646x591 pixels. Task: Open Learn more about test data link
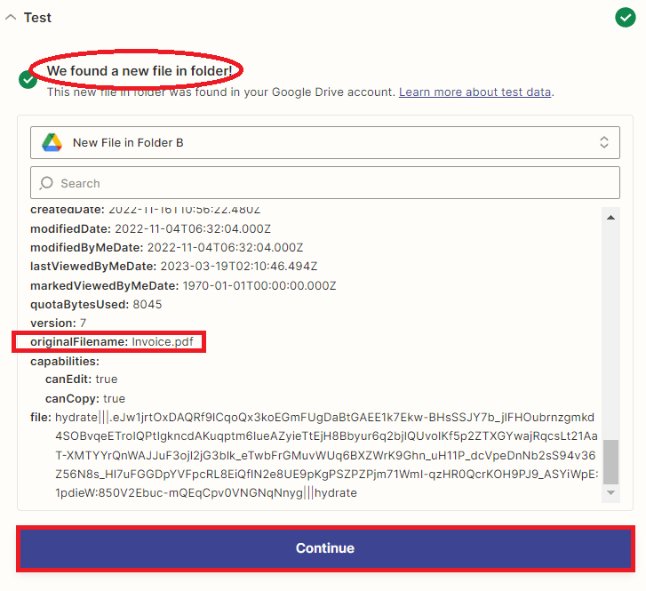(475, 92)
